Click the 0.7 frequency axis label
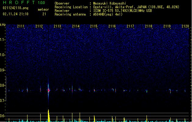Screen dimensions: 192x122 tap(3, 101)
